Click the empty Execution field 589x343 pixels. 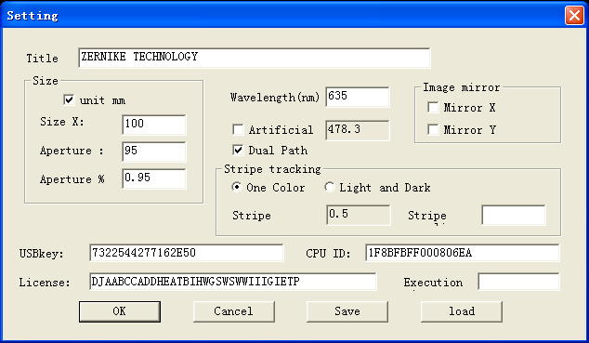point(518,282)
